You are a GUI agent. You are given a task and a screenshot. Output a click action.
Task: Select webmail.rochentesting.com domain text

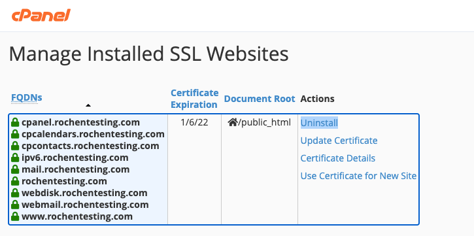point(85,205)
